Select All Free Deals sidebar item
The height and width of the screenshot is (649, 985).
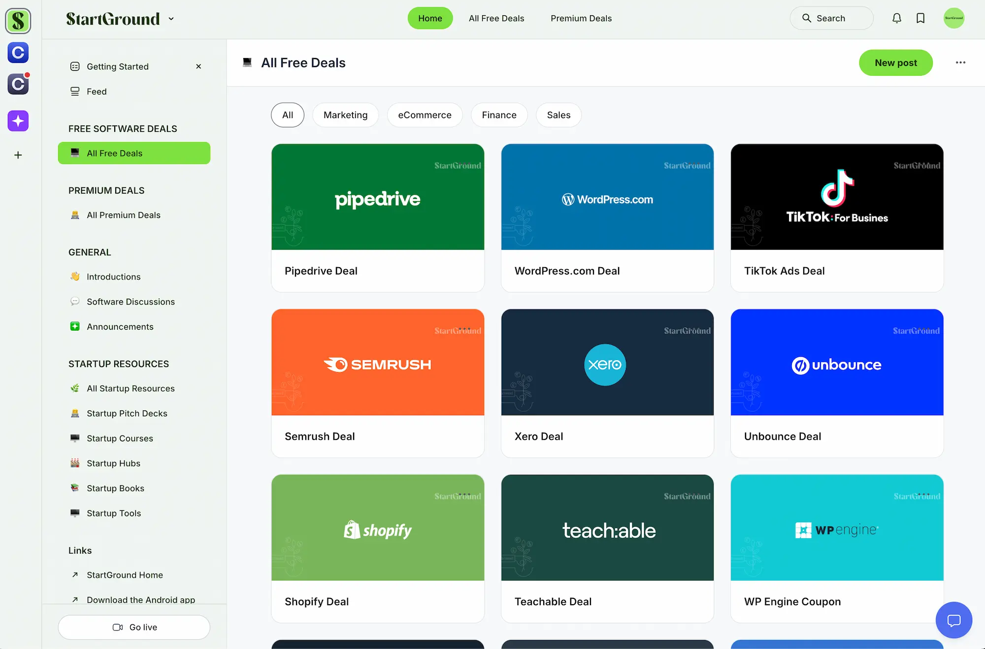coord(134,153)
